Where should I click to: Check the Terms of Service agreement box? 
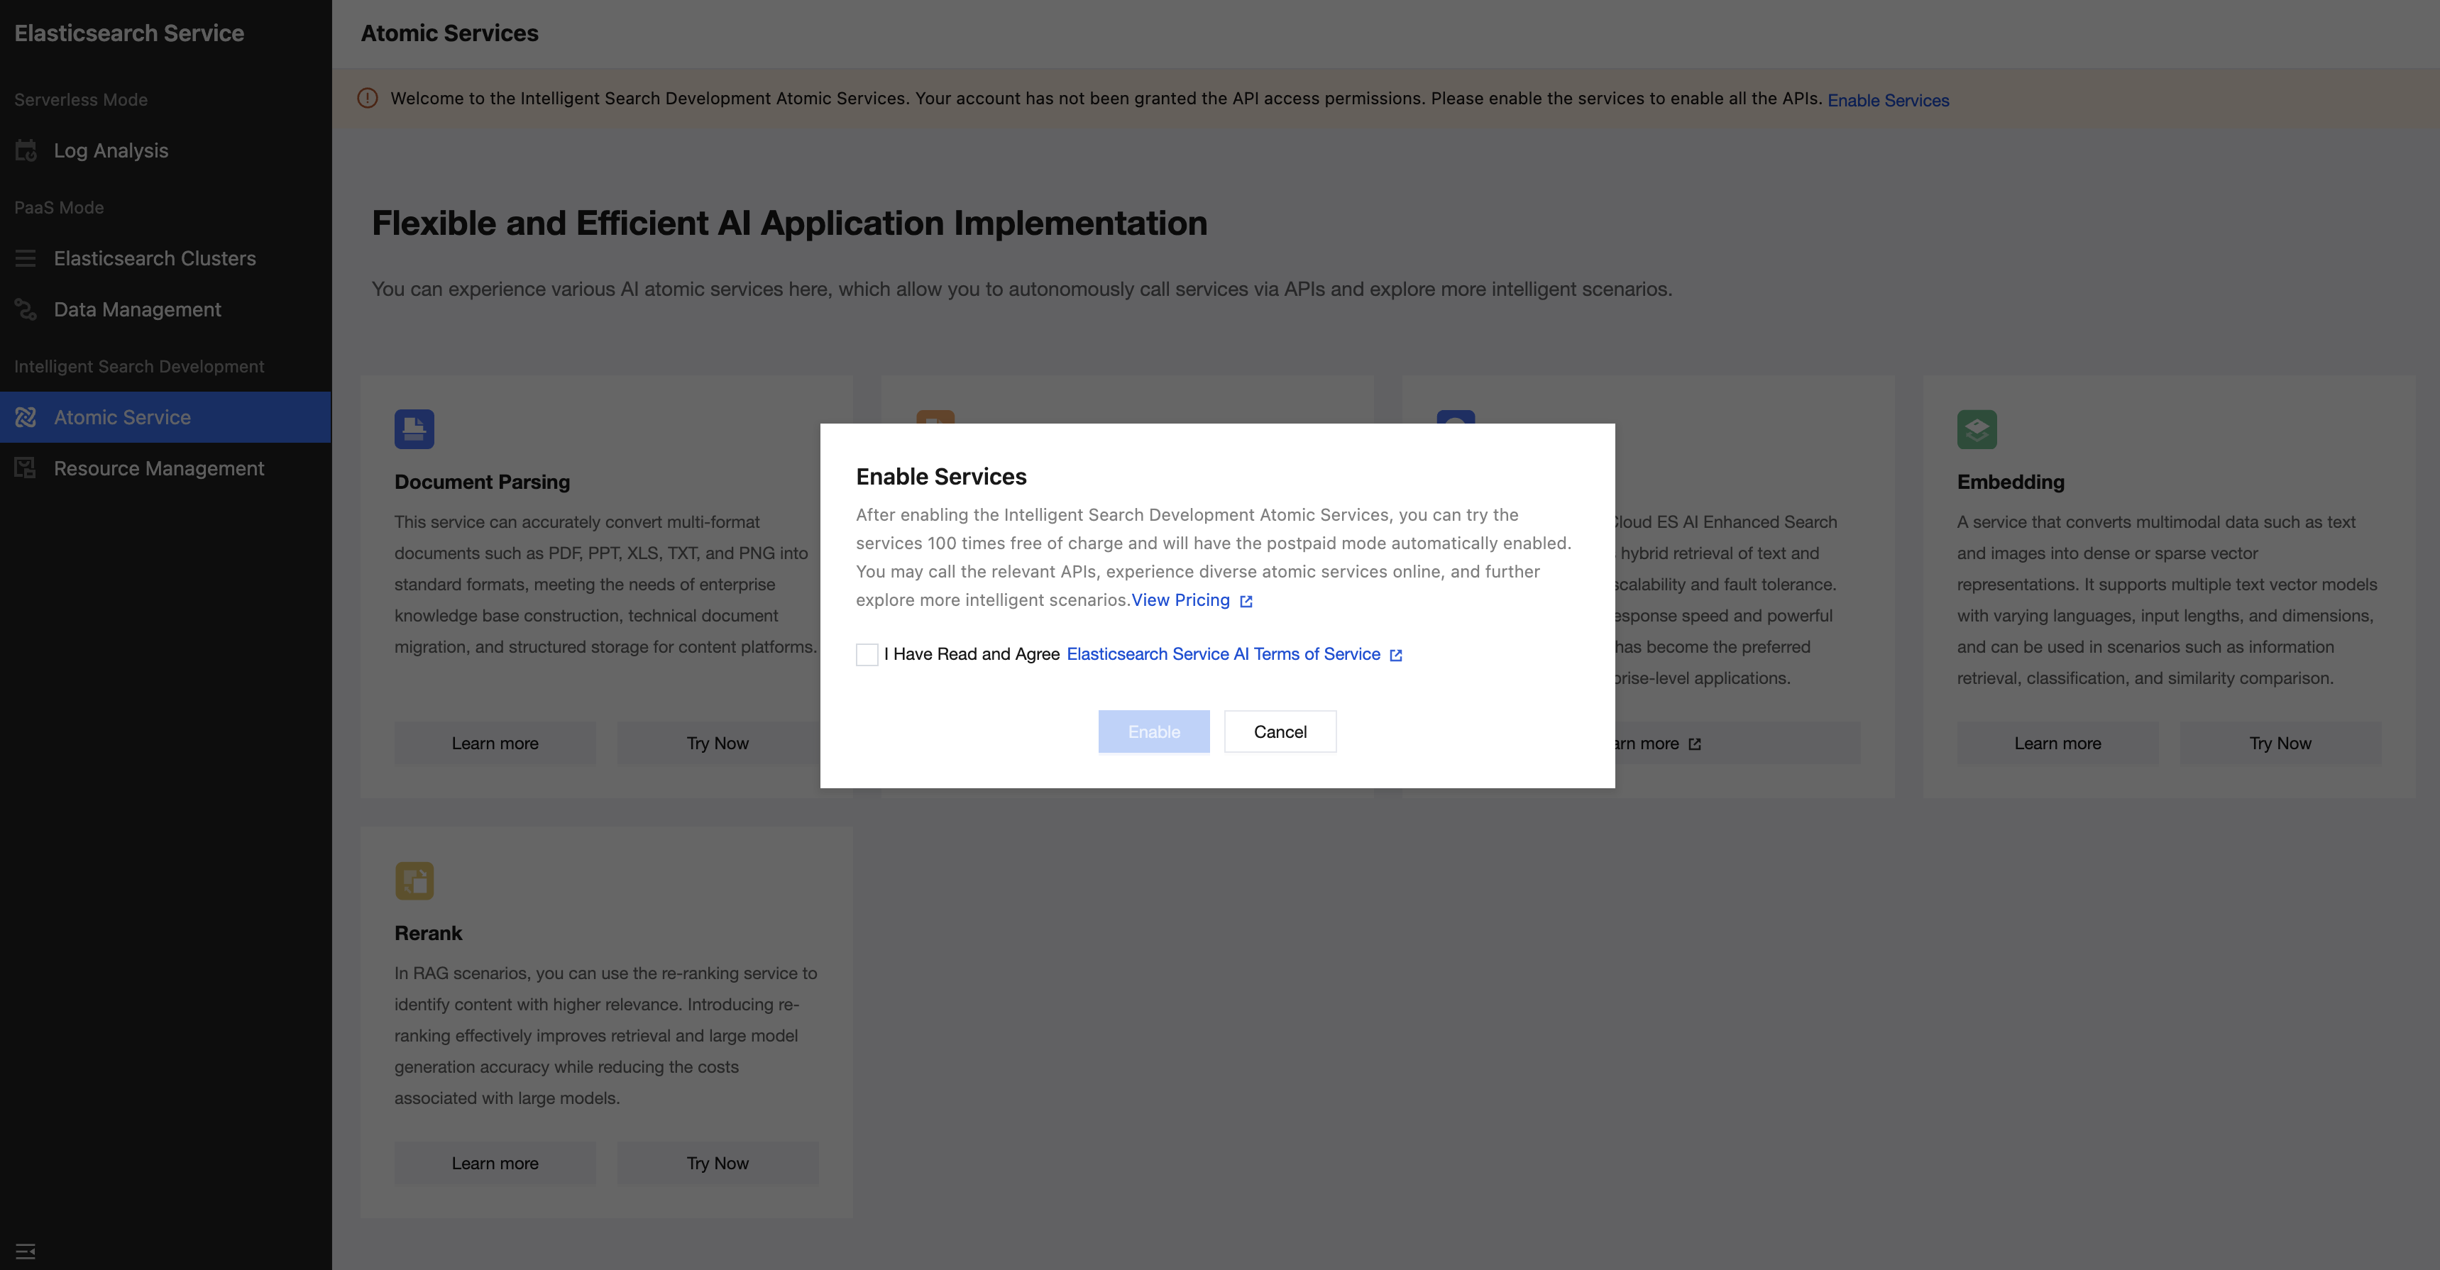pyautogui.click(x=867, y=654)
